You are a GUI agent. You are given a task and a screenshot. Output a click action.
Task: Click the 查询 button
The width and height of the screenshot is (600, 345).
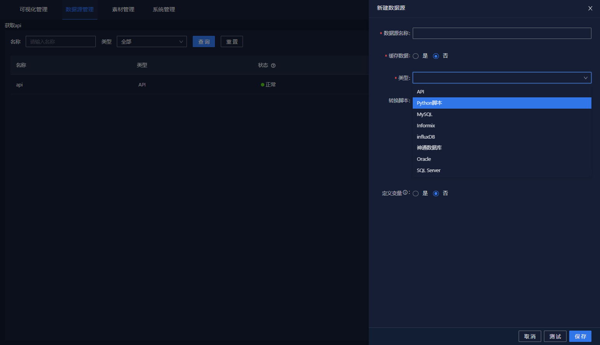coord(204,41)
